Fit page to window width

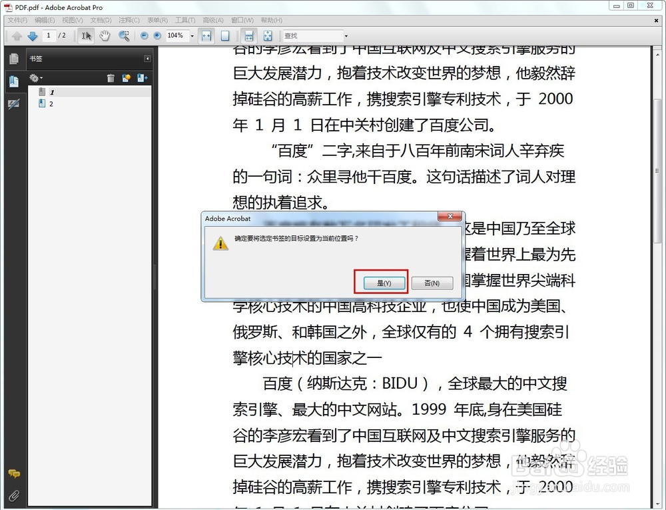[206, 36]
